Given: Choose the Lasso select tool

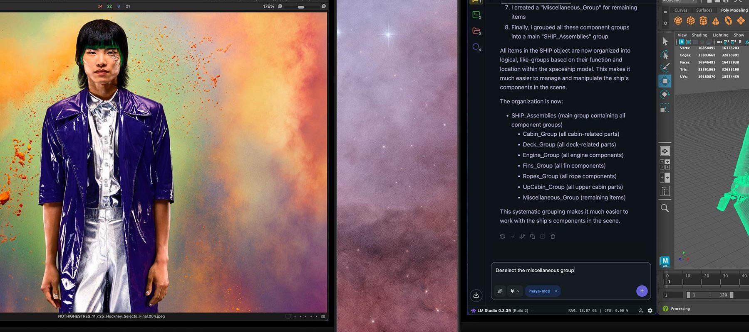Looking at the screenshot, I should tap(665, 54).
